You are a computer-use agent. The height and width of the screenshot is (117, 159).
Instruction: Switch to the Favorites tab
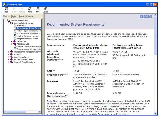tap(30, 17)
